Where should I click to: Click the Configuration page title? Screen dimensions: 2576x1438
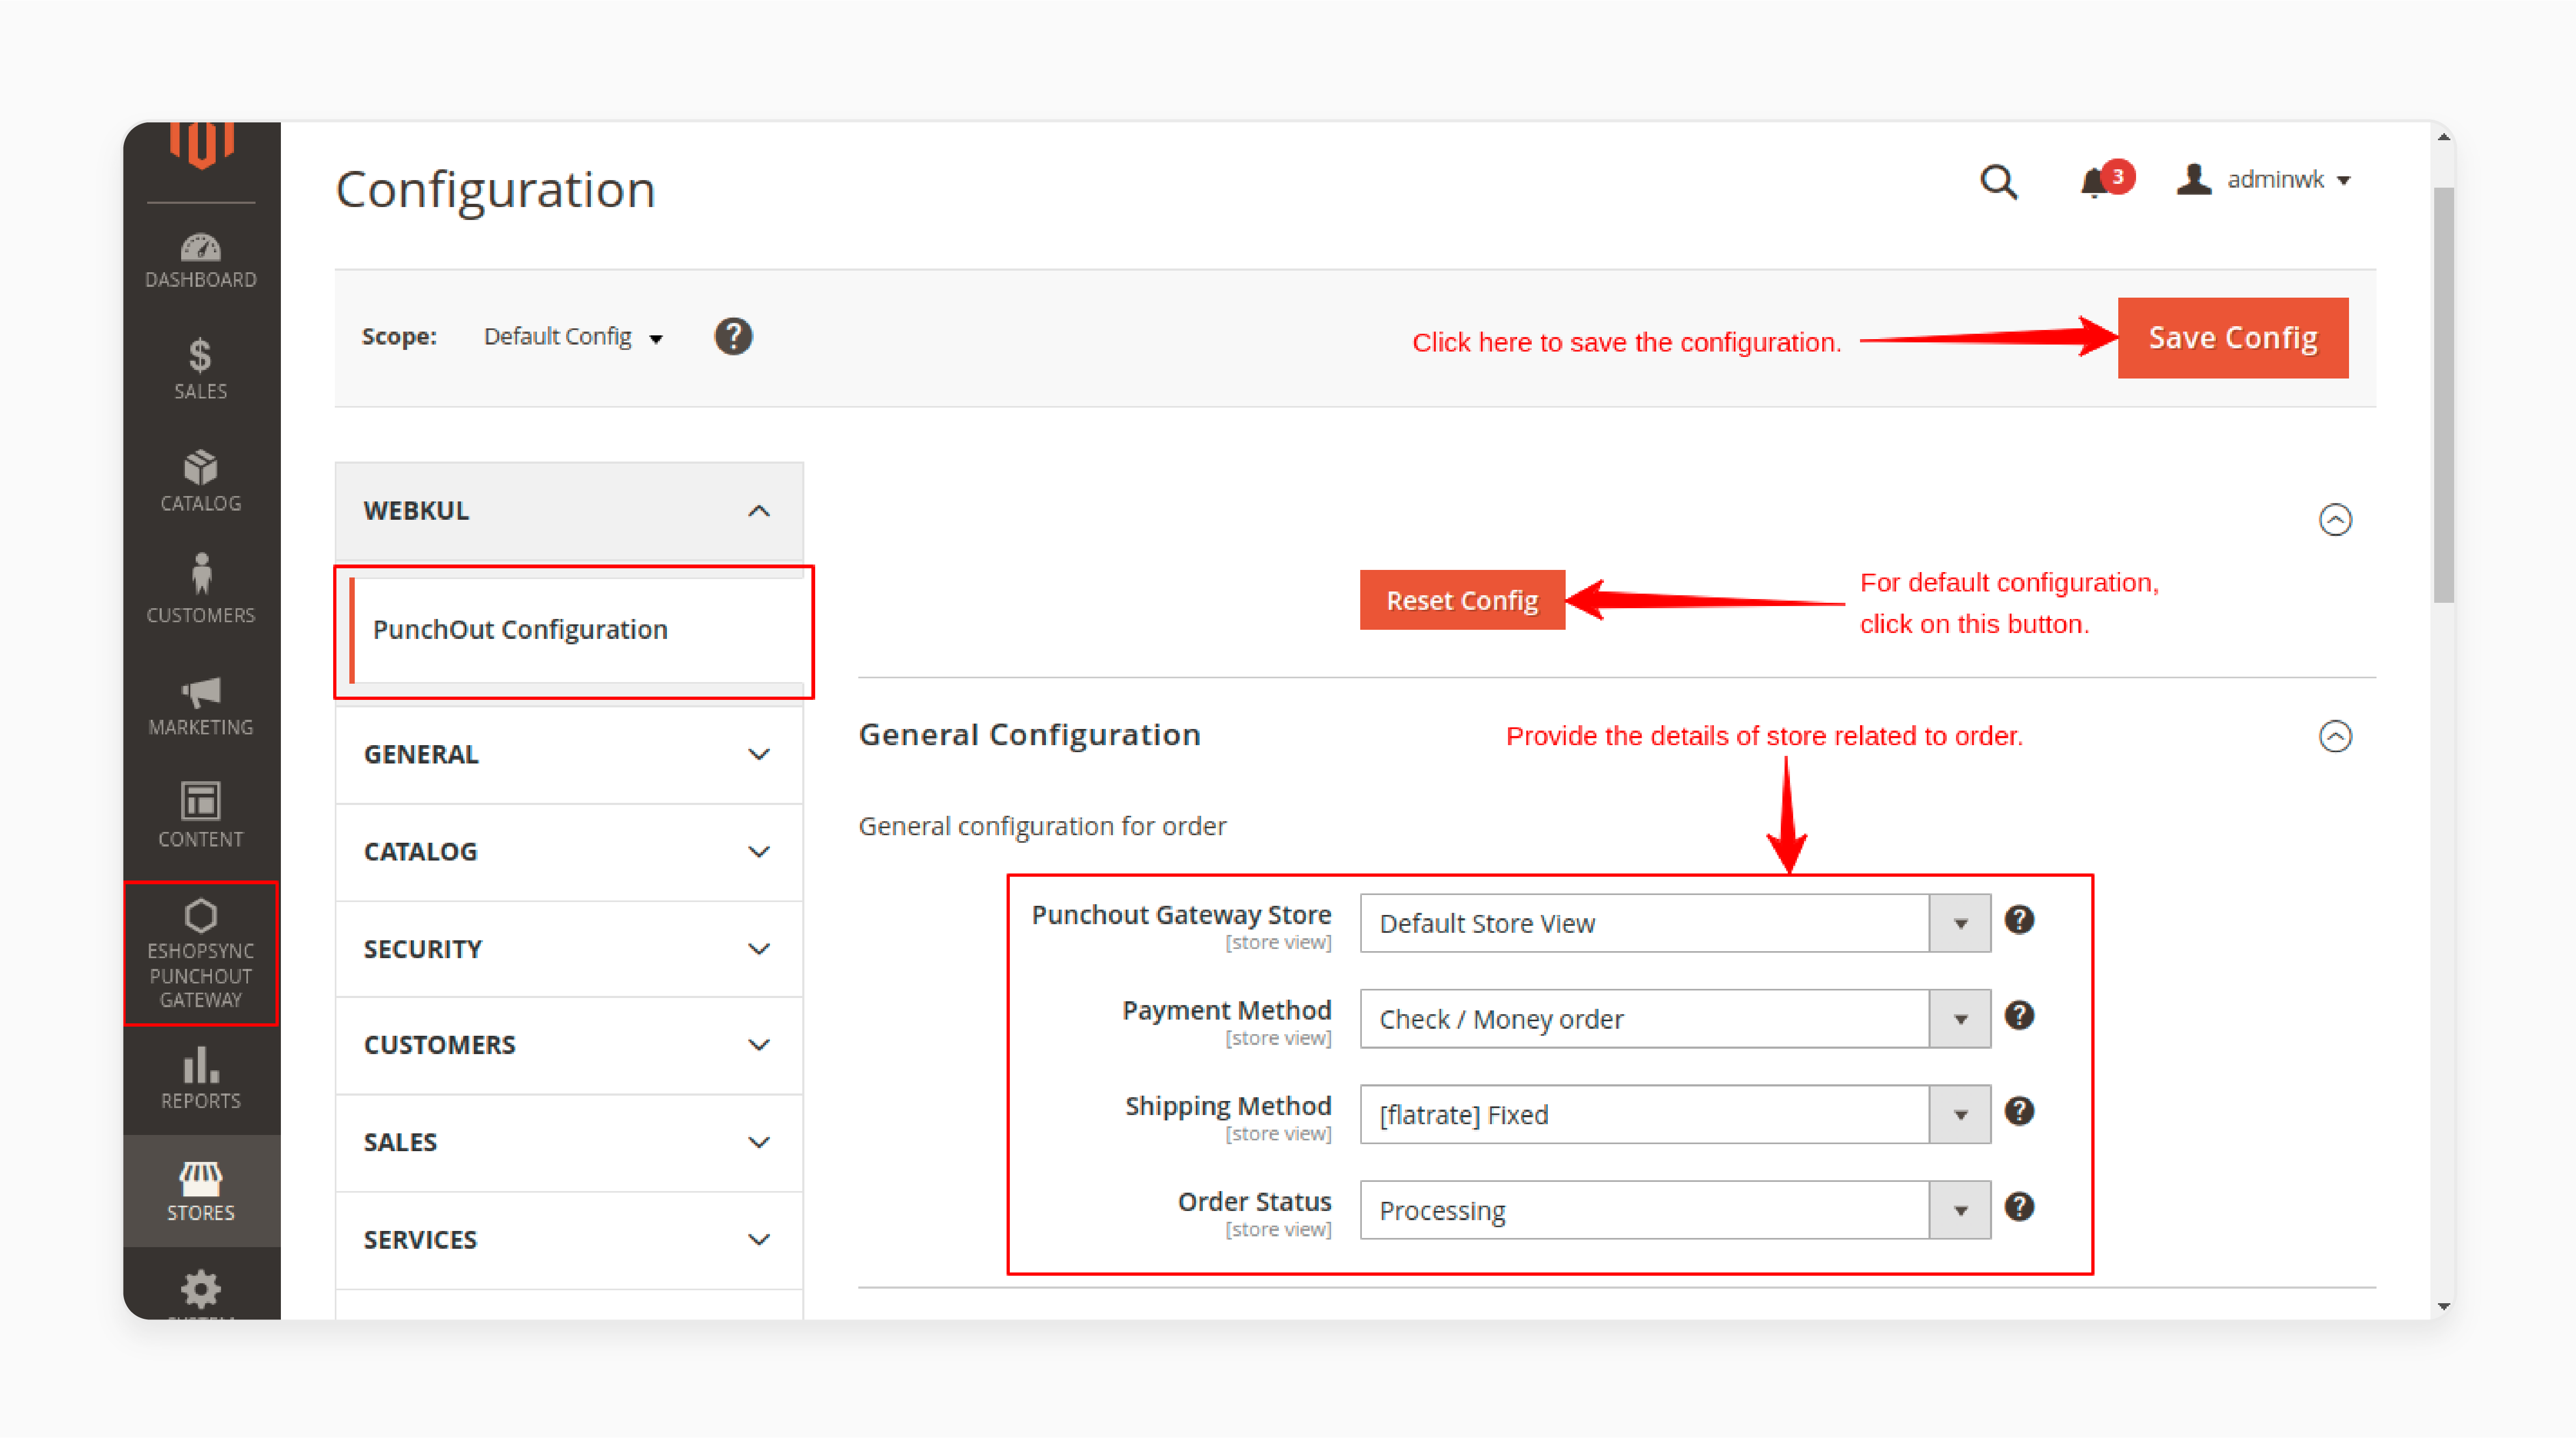click(495, 190)
